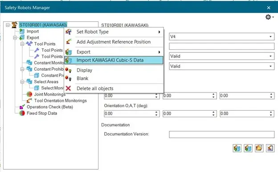Decrease the first Orientation O,A,T value
This screenshot has height=172, width=278.
156,115
